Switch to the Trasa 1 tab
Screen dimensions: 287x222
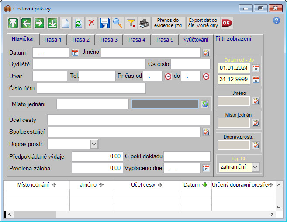click(52, 40)
